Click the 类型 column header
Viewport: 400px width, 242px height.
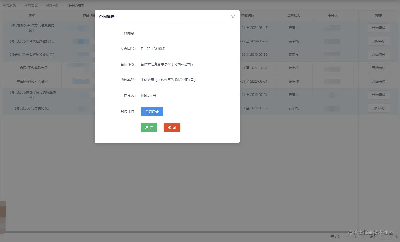[x=32, y=16]
